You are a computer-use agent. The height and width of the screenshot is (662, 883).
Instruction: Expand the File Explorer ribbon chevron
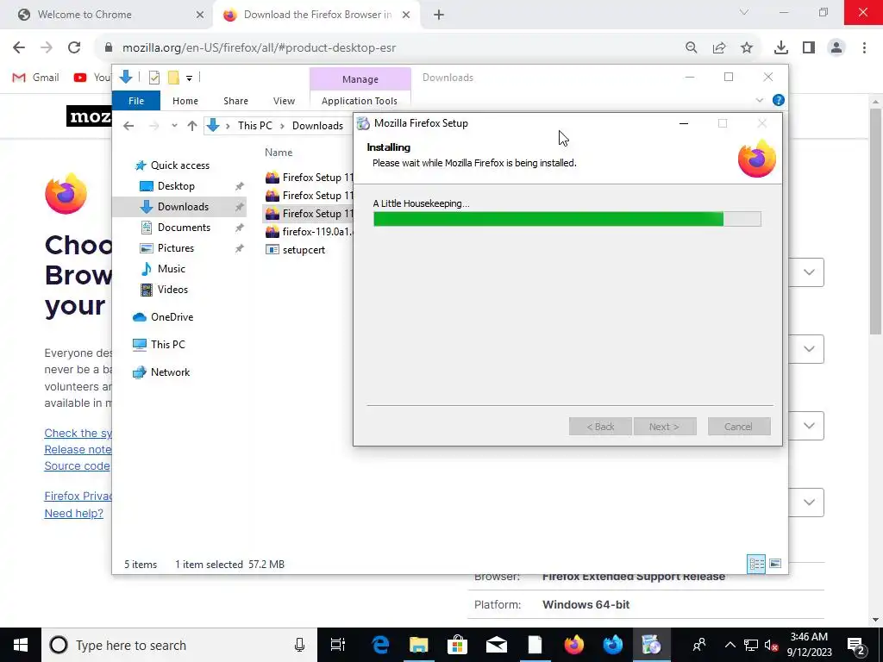click(759, 100)
